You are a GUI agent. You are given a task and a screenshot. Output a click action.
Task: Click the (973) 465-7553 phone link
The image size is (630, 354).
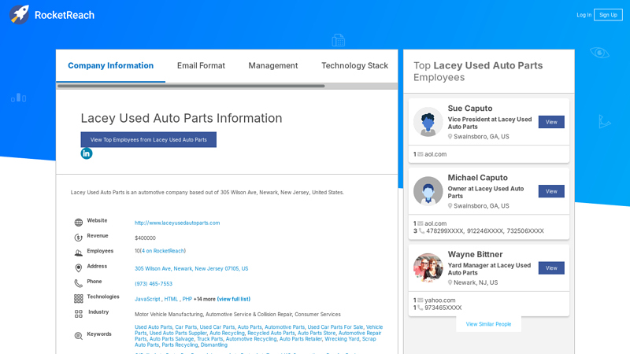coord(154,284)
